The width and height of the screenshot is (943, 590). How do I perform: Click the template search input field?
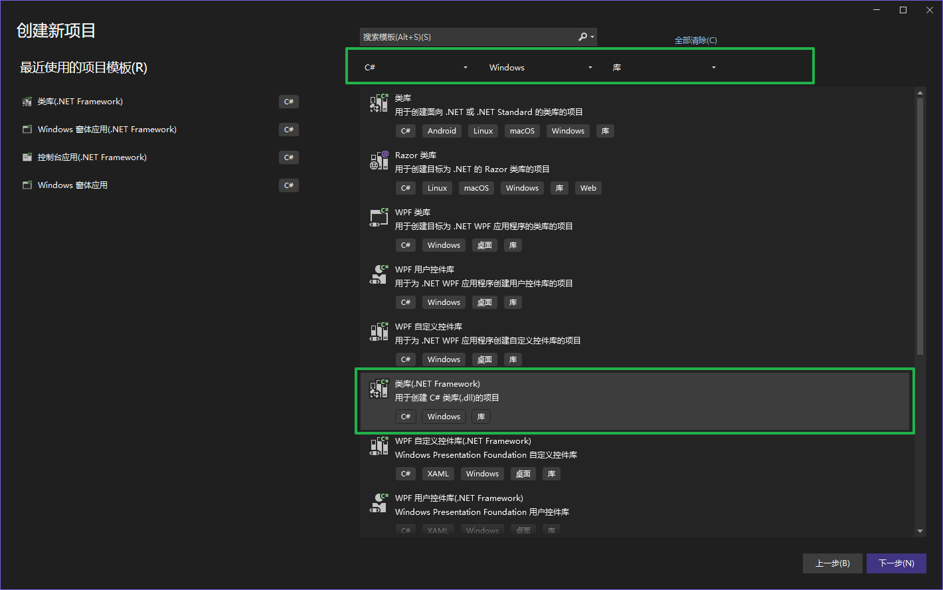click(x=468, y=37)
